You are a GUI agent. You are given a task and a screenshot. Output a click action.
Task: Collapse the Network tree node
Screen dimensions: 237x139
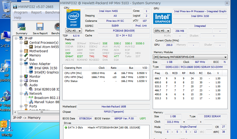(x=21, y=93)
